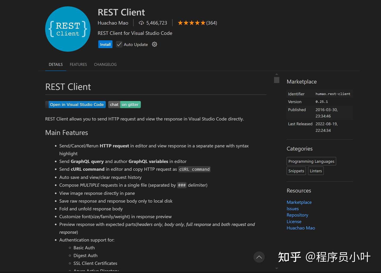Click the REST Client logo image
The height and width of the screenshot is (273, 381).
coord(68,29)
